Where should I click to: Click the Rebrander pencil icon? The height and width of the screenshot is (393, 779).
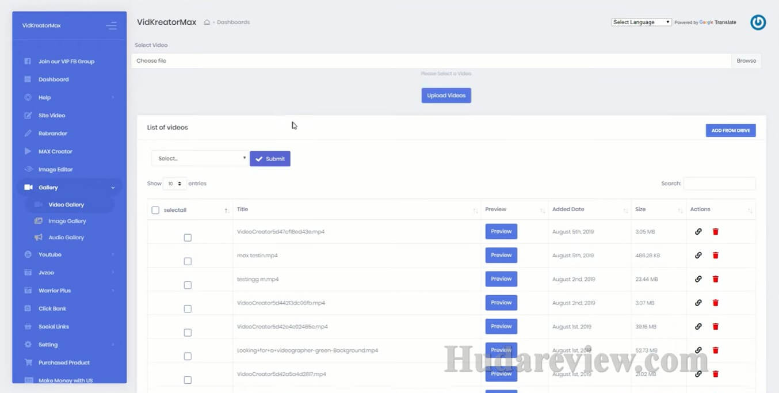point(28,133)
